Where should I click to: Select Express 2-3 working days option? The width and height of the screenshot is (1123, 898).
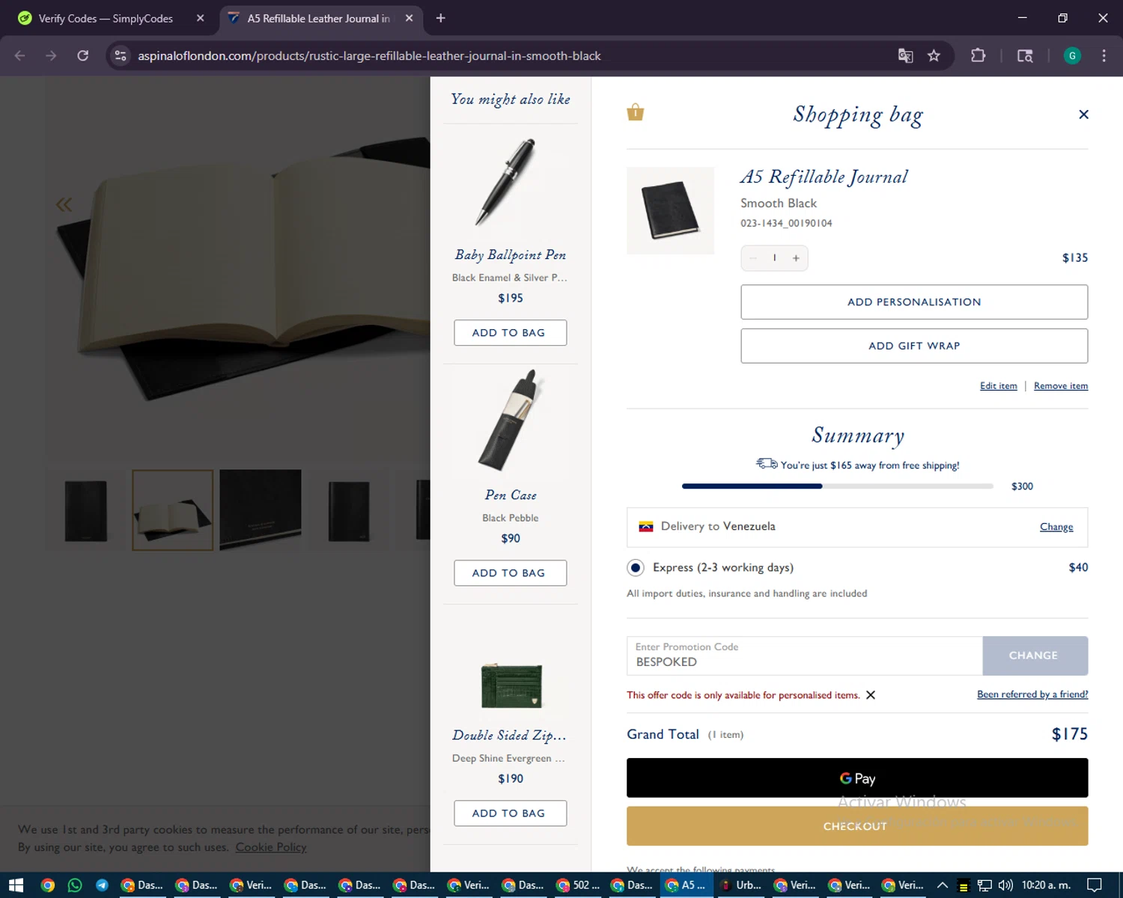tap(636, 568)
